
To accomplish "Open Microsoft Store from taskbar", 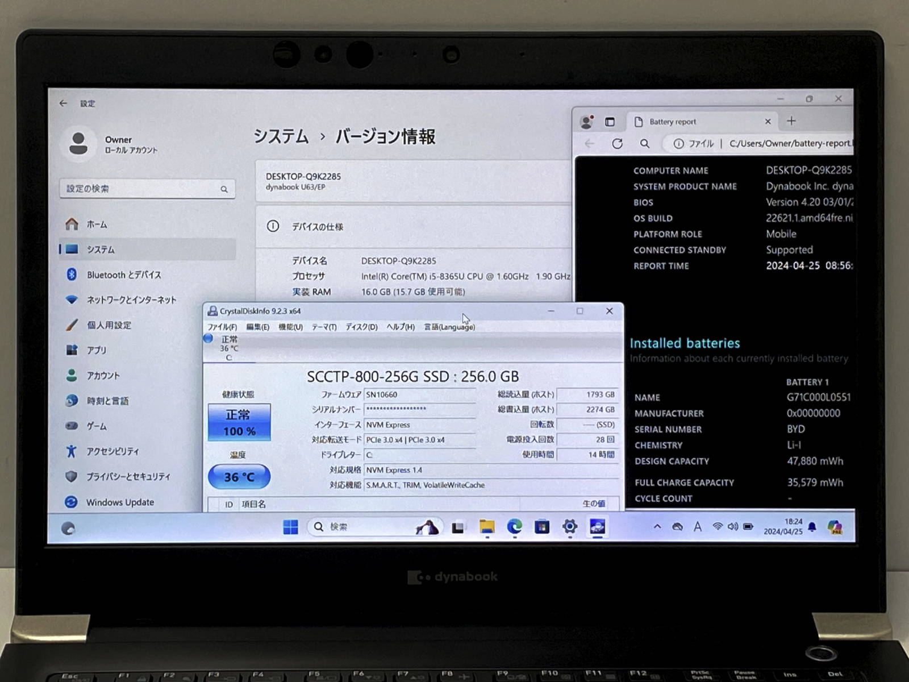I will click(x=542, y=527).
